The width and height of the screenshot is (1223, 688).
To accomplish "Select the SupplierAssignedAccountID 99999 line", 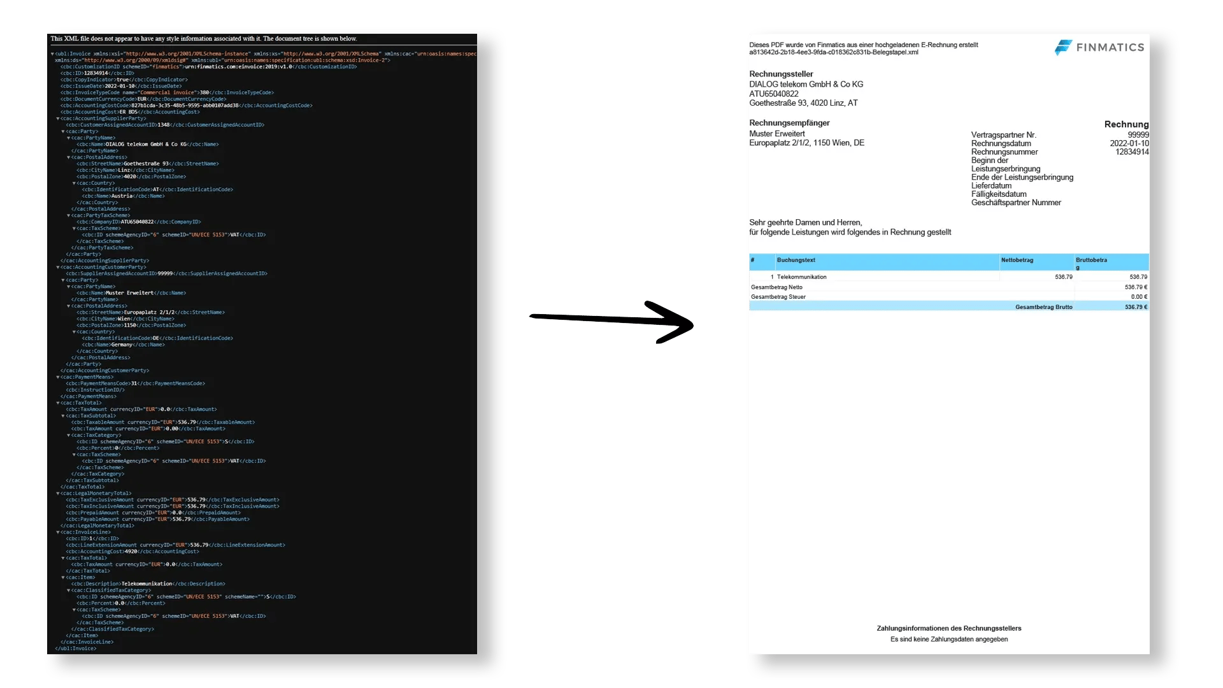I will 167,274.
